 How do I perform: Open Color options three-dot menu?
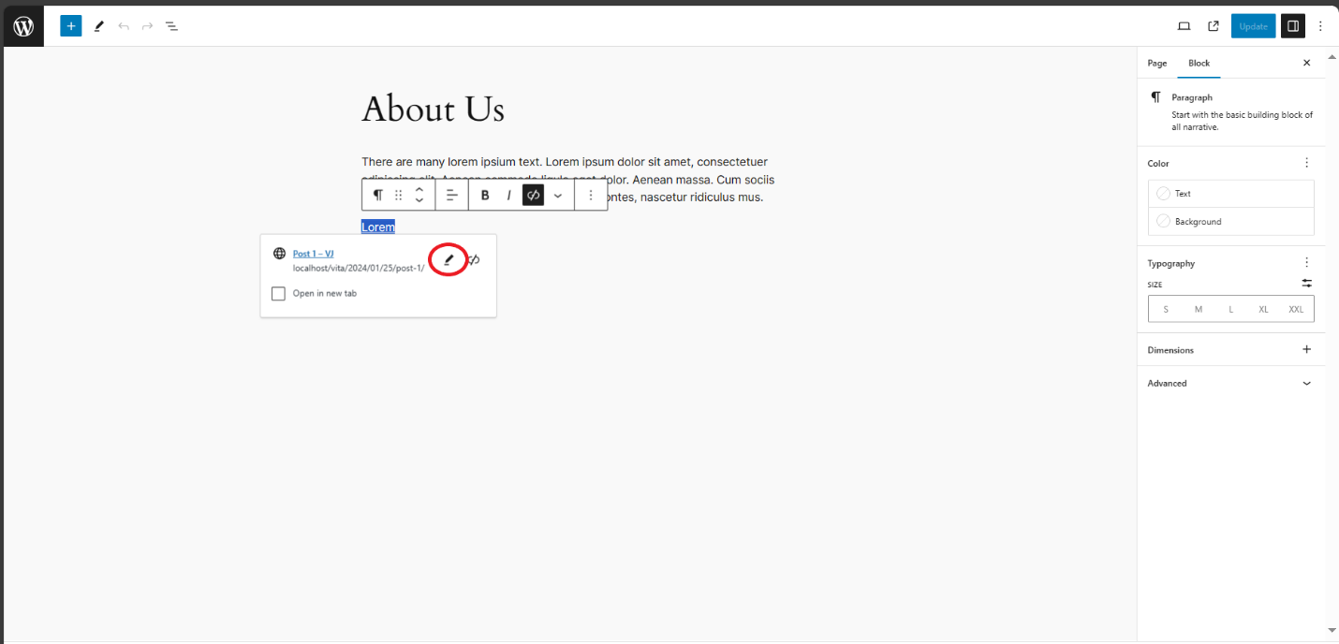(x=1306, y=163)
